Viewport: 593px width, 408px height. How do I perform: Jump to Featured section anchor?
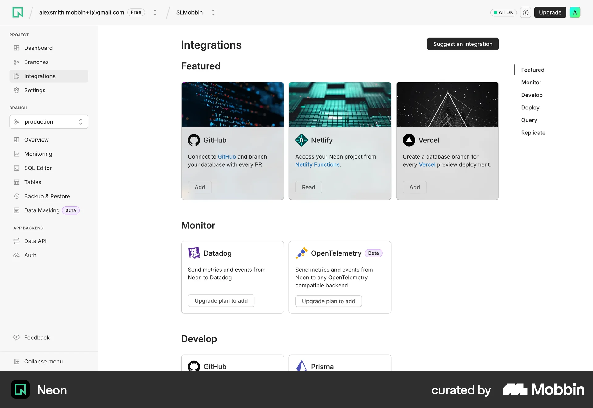(532, 70)
